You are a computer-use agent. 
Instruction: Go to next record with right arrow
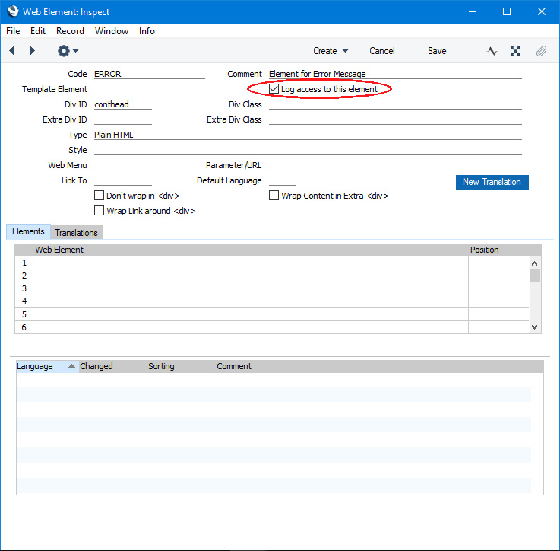click(x=32, y=51)
